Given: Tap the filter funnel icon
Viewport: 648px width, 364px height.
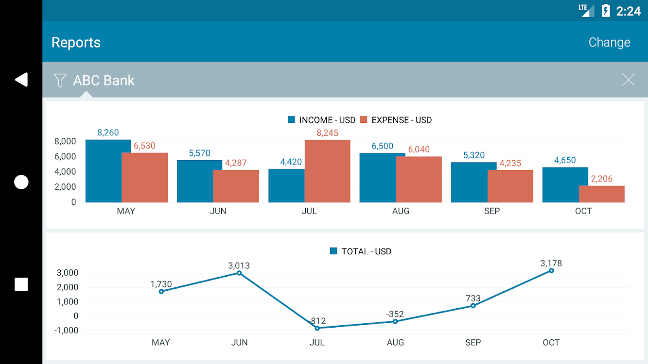Looking at the screenshot, I should pyautogui.click(x=60, y=81).
